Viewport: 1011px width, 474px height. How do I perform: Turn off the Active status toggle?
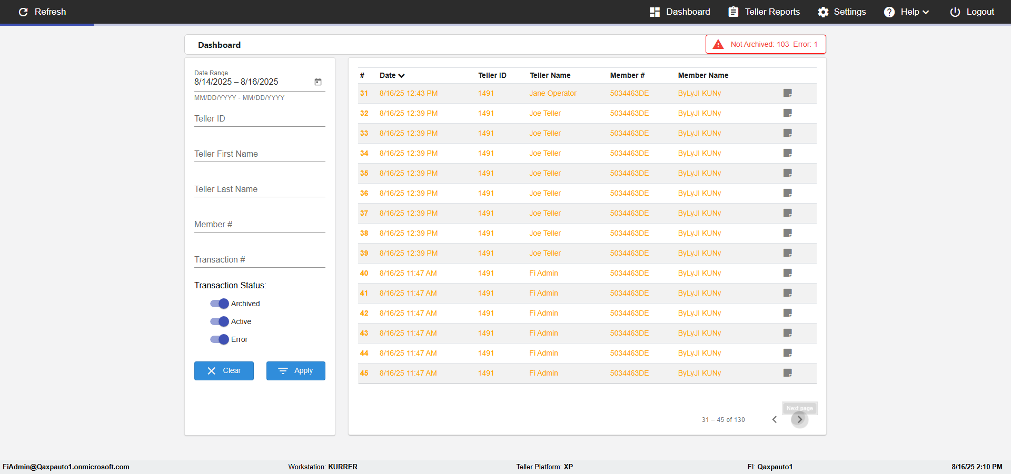tap(220, 321)
